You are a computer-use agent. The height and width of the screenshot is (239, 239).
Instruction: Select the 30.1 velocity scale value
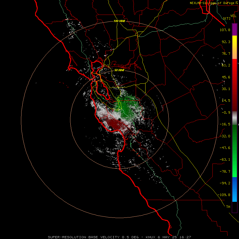(226, 89)
